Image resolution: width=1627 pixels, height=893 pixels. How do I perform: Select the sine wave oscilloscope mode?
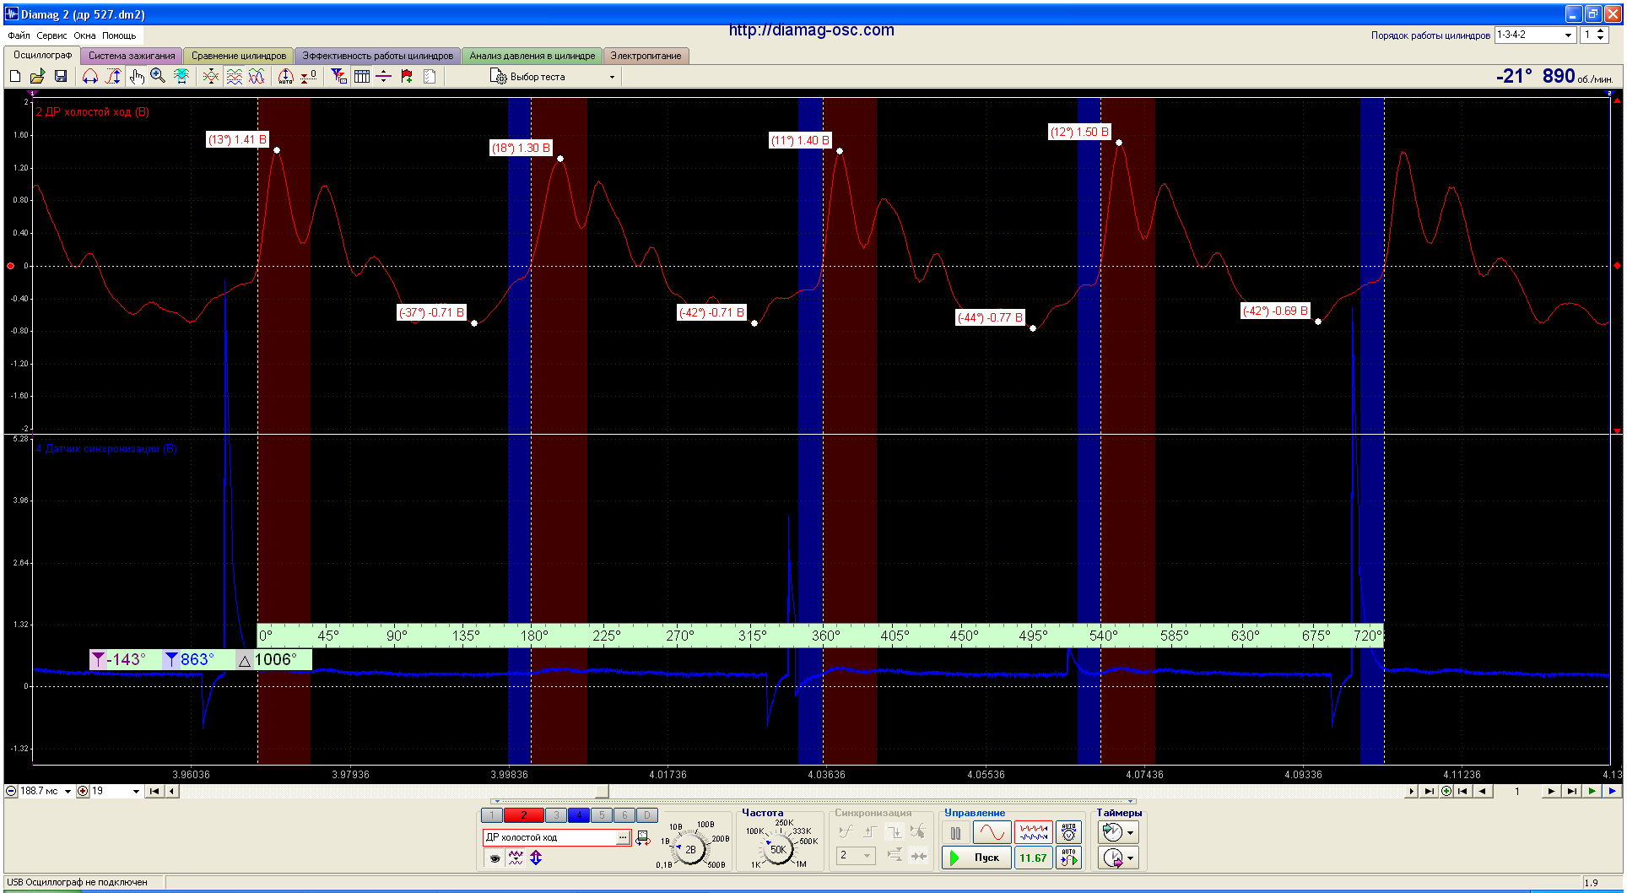click(992, 833)
